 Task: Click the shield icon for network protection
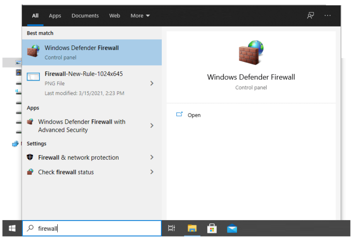30,157
